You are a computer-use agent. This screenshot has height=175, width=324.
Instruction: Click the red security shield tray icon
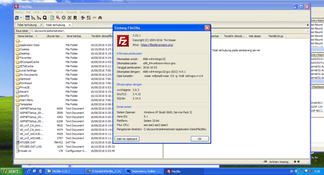(310, 171)
